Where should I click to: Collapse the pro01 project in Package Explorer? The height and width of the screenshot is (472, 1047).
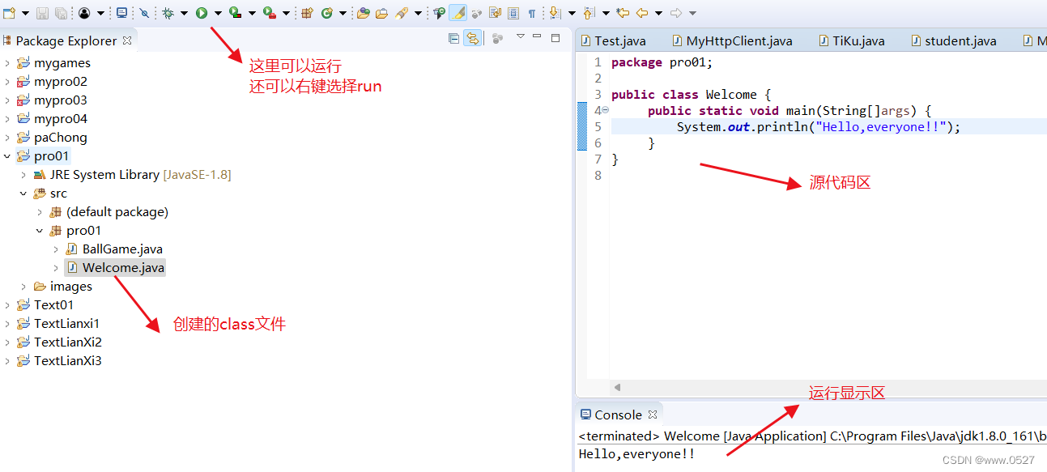tap(6, 155)
